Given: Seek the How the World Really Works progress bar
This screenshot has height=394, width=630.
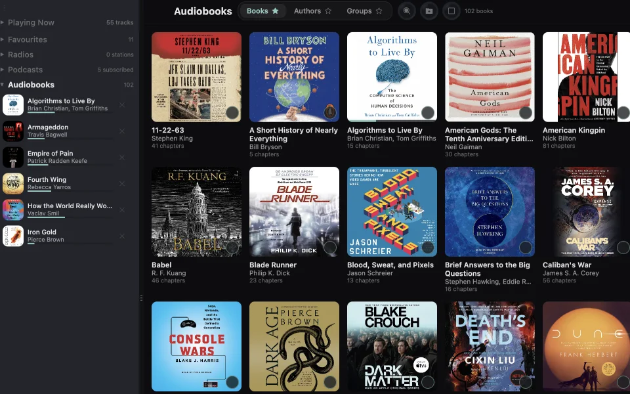Looking at the screenshot, I should pos(70,217).
